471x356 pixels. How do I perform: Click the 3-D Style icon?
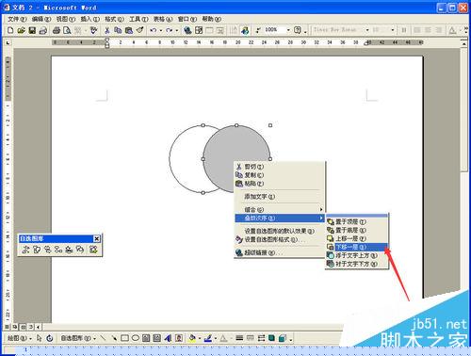[x=283, y=338]
